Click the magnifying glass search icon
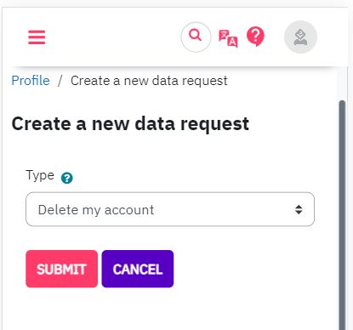353x330 pixels. click(196, 35)
